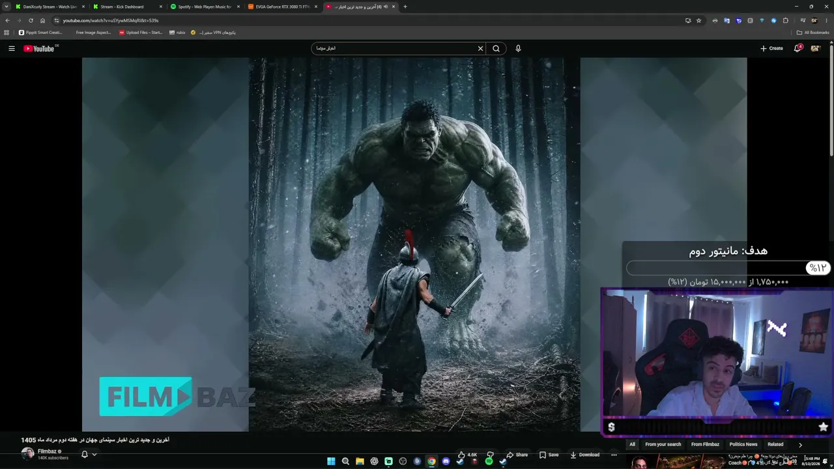This screenshot has width=834, height=469.
Task: Click the address bar URL
Action: [x=111, y=20]
